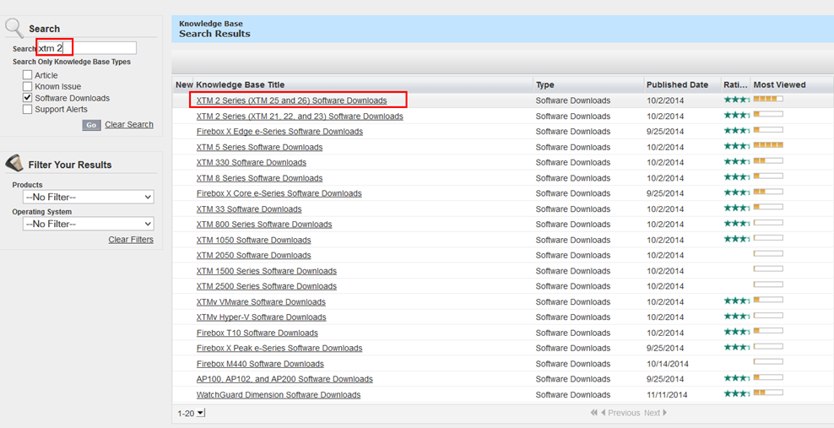The image size is (834, 428).
Task: Open XTM 330 Software Downloads link
Action: click(x=252, y=163)
